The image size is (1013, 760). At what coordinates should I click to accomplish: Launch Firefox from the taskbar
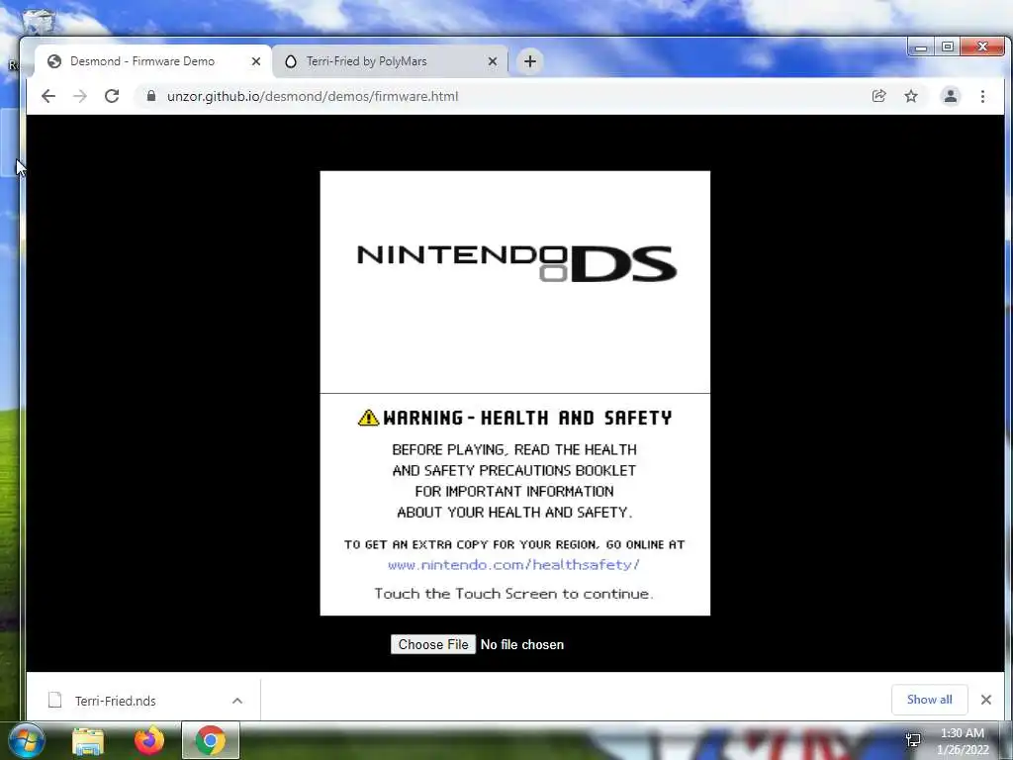pyautogui.click(x=149, y=740)
